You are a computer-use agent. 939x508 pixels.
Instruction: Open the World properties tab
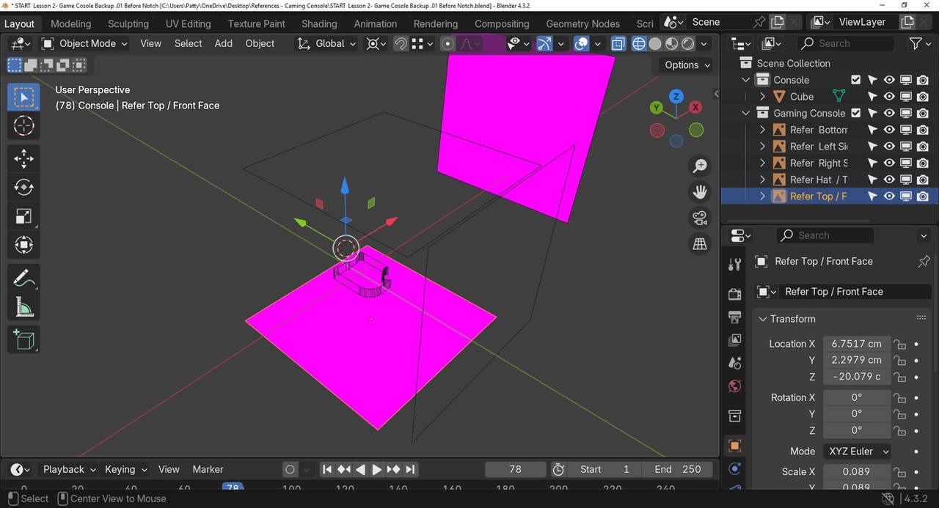[734, 386]
